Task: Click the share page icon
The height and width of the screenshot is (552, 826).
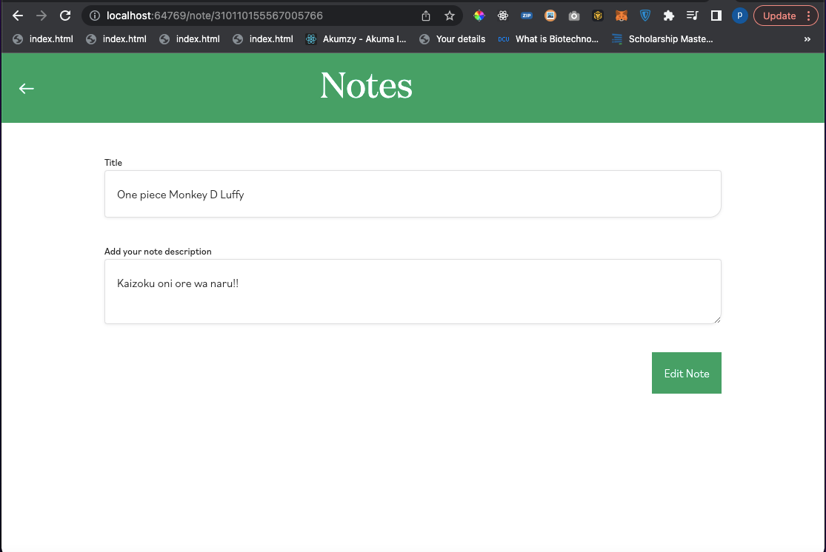Action: tap(426, 16)
